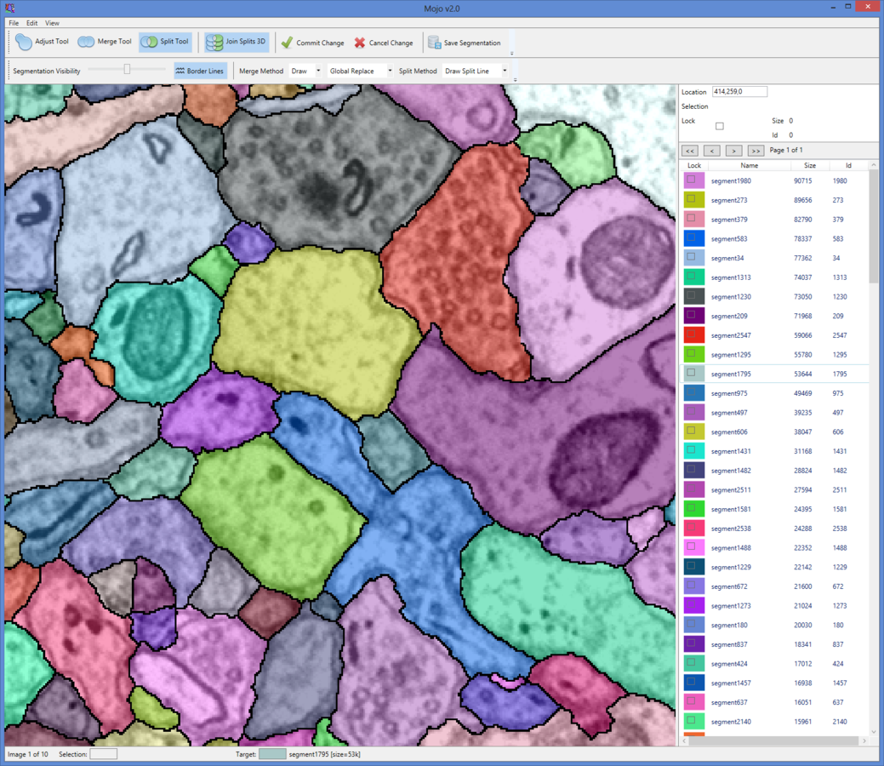Screen dimensions: 884x766
Task: Lock segment34 via its checkbox
Action: (691, 257)
